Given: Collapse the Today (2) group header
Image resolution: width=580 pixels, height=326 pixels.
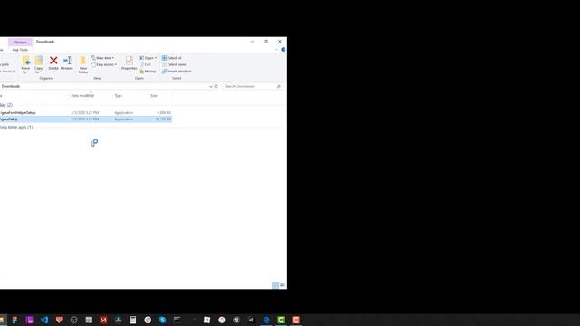Looking at the screenshot, I should coord(6,105).
